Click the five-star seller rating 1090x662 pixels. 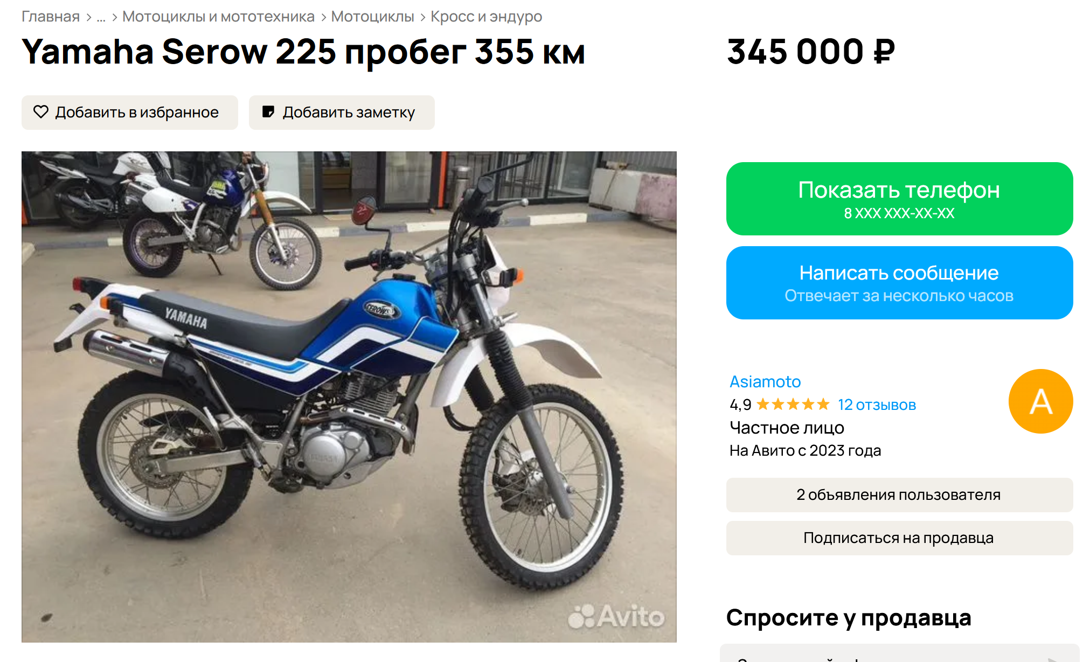click(x=793, y=405)
